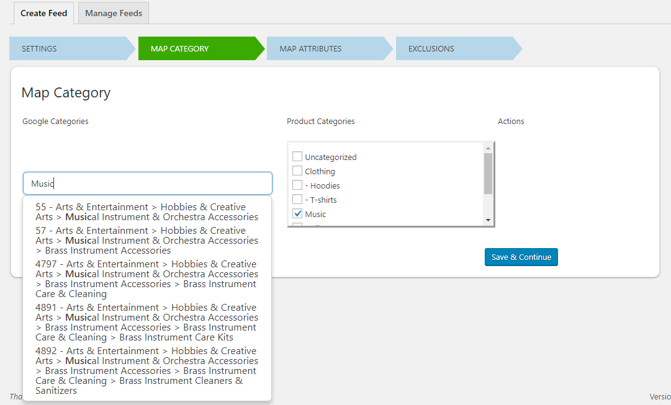Choose suggestion 55 Musical Instrument & Orchestra Accessories
The height and width of the screenshot is (405, 671).
click(146, 212)
